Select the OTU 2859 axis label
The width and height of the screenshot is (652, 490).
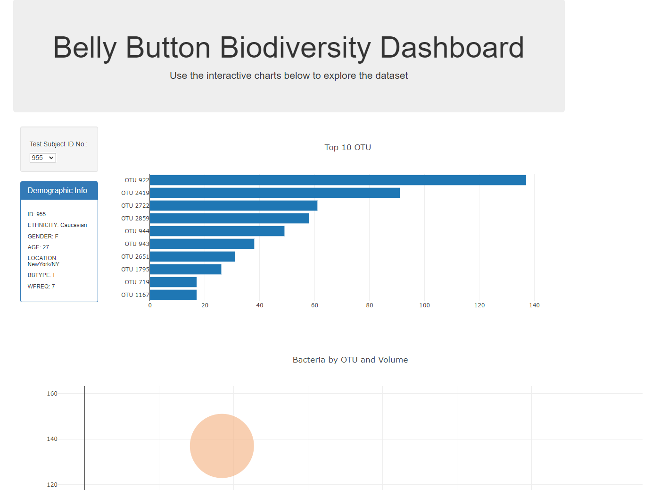coord(135,218)
